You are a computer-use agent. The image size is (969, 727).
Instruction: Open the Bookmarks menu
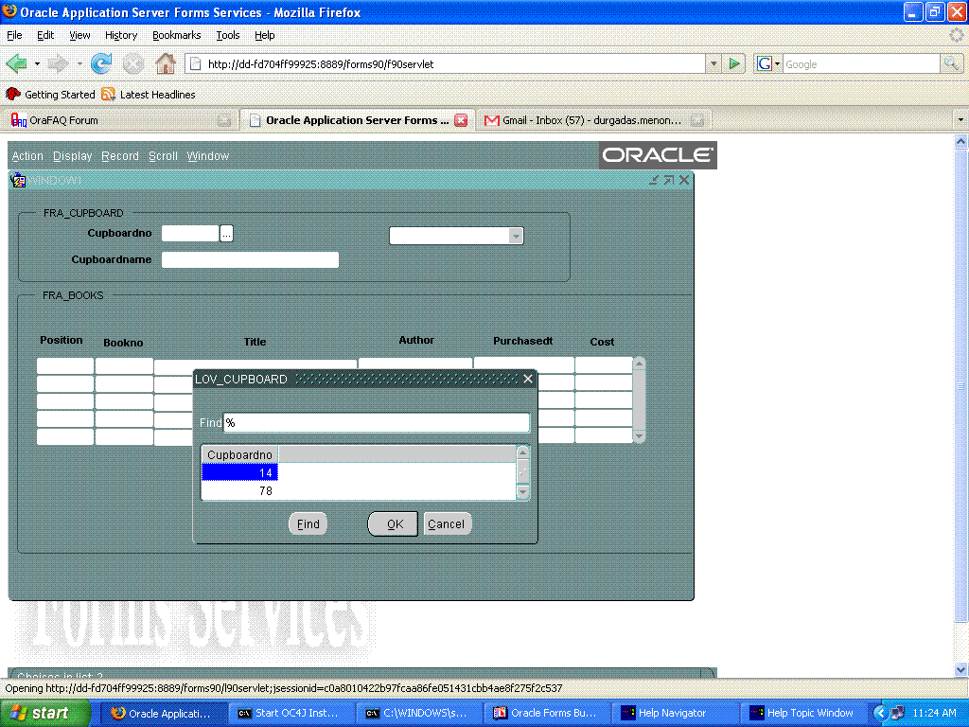(177, 35)
